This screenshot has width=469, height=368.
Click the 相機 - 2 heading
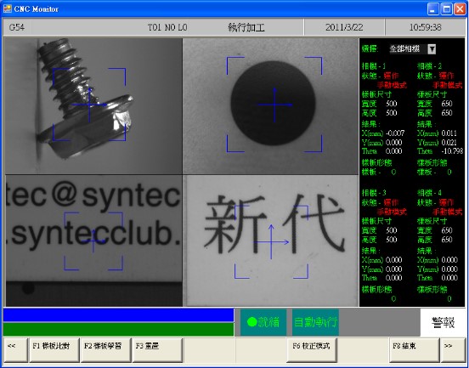click(x=429, y=65)
